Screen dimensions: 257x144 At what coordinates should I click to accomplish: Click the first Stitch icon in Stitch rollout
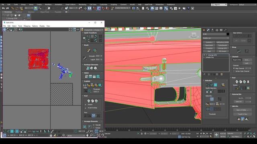tap(87, 76)
